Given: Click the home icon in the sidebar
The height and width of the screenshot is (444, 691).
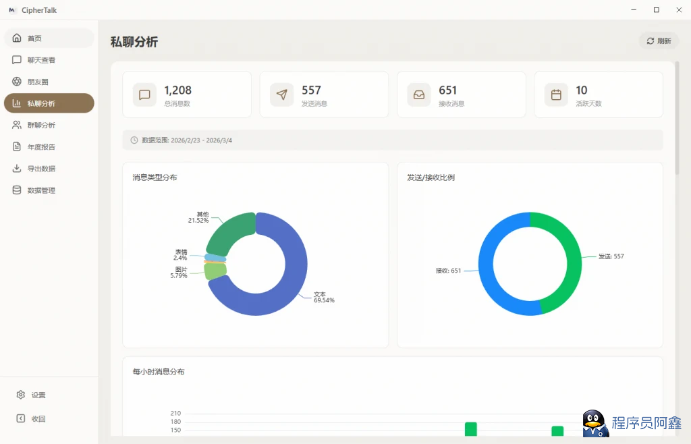Looking at the screenshot, I should tap(17, 38).
